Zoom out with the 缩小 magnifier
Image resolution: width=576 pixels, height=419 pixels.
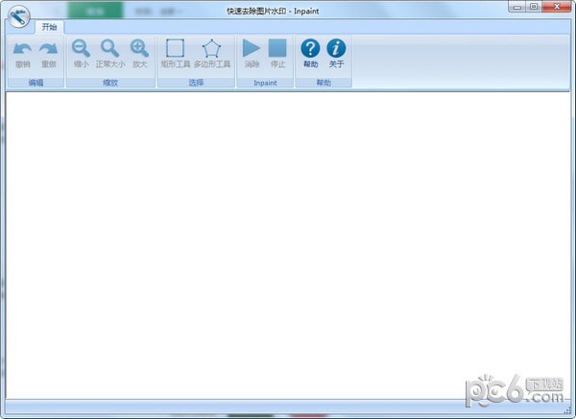pyautogui.click(x=82, y=49)
